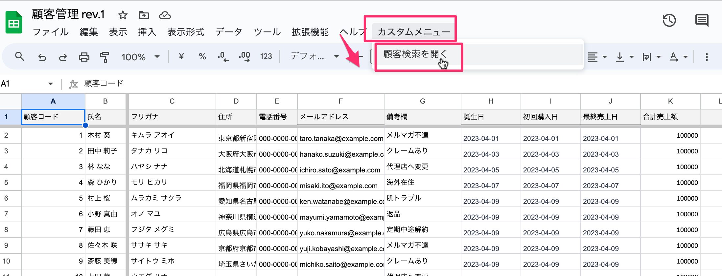Select cell 定期中途解約

pyautogui.click(x=423, y=230)
